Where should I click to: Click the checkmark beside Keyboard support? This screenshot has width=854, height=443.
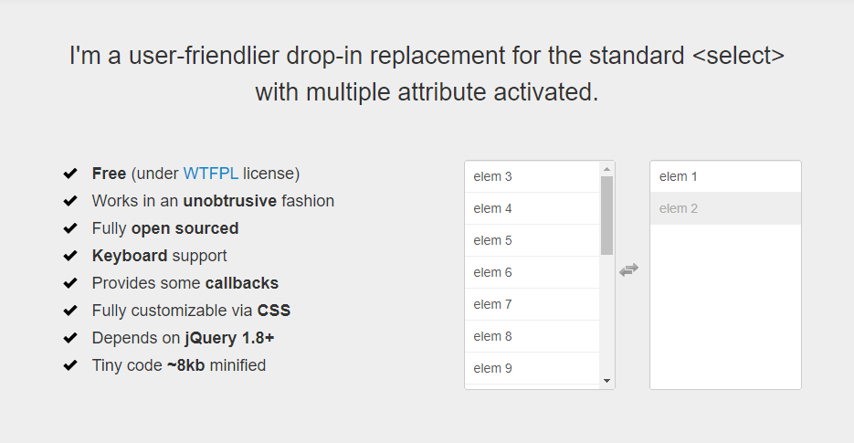[x=70, y=256]
